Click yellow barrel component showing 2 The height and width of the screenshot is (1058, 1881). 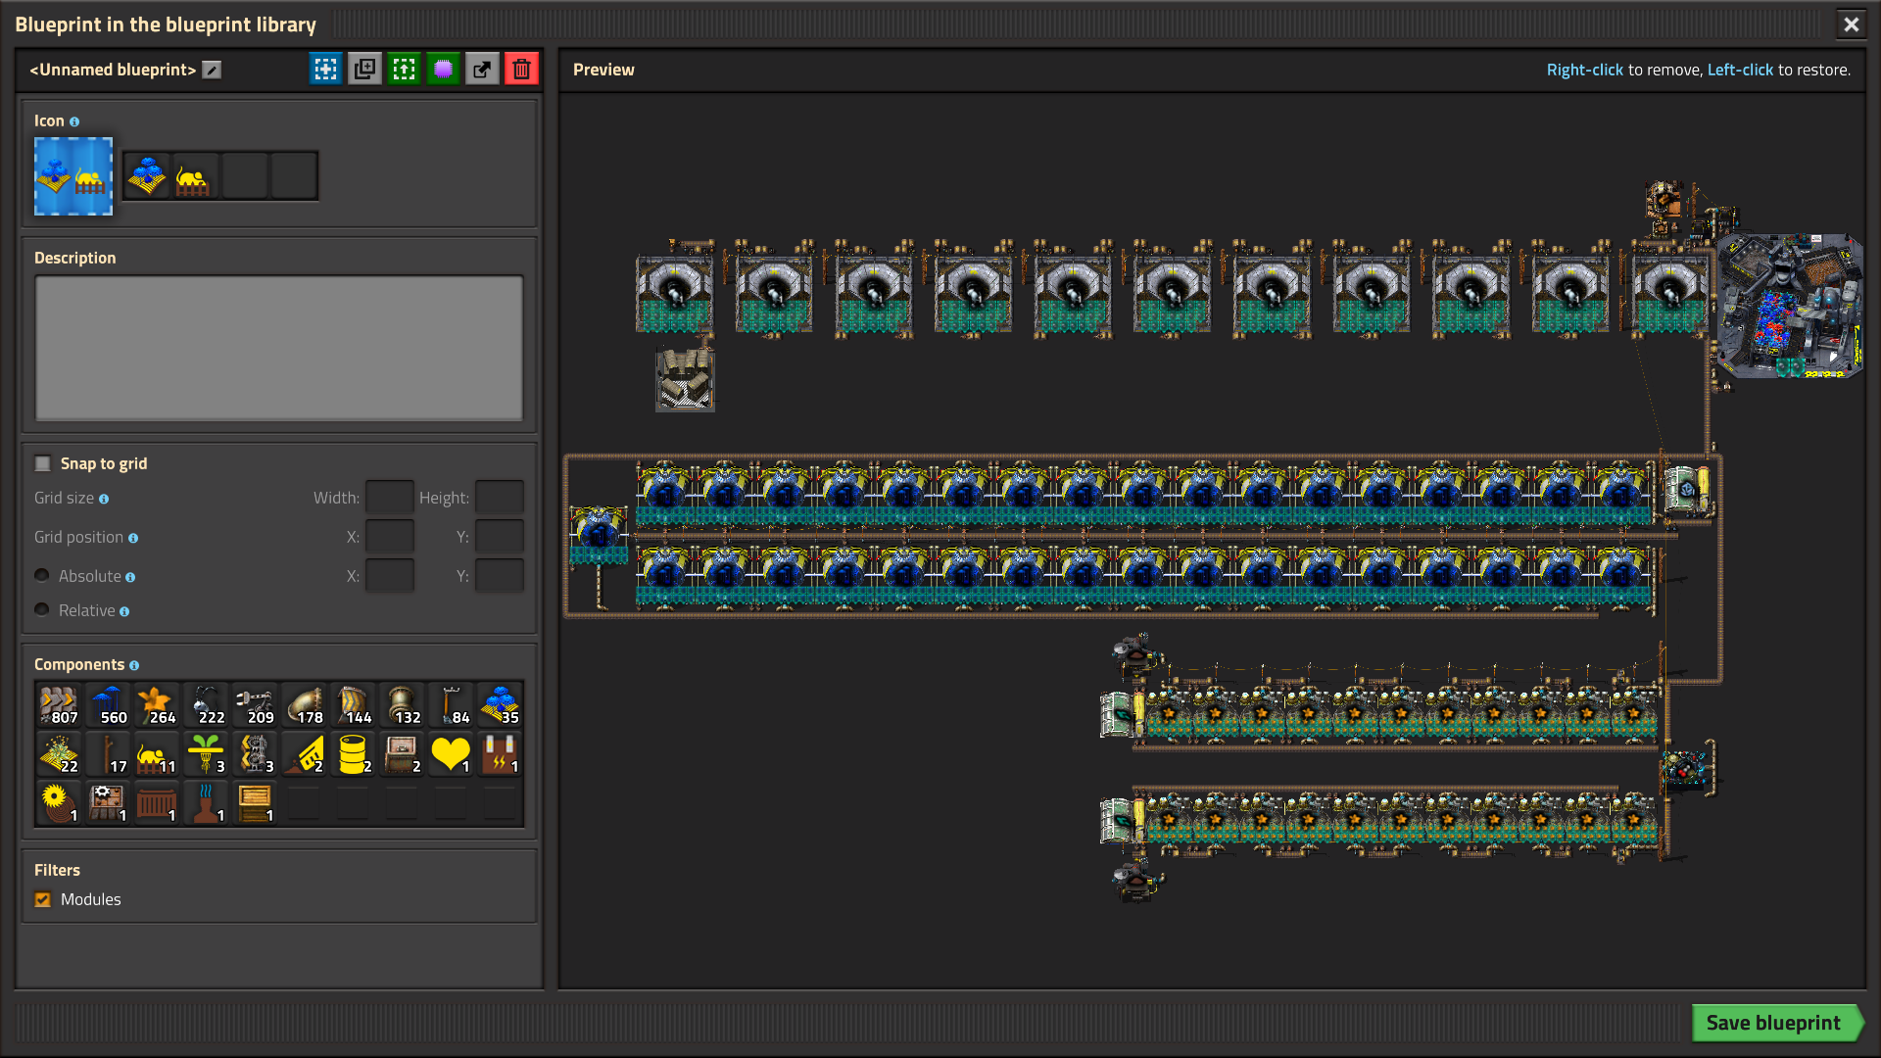[353, 754]
